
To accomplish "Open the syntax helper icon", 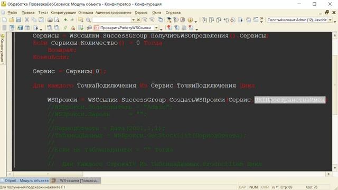I will (169, 20).
